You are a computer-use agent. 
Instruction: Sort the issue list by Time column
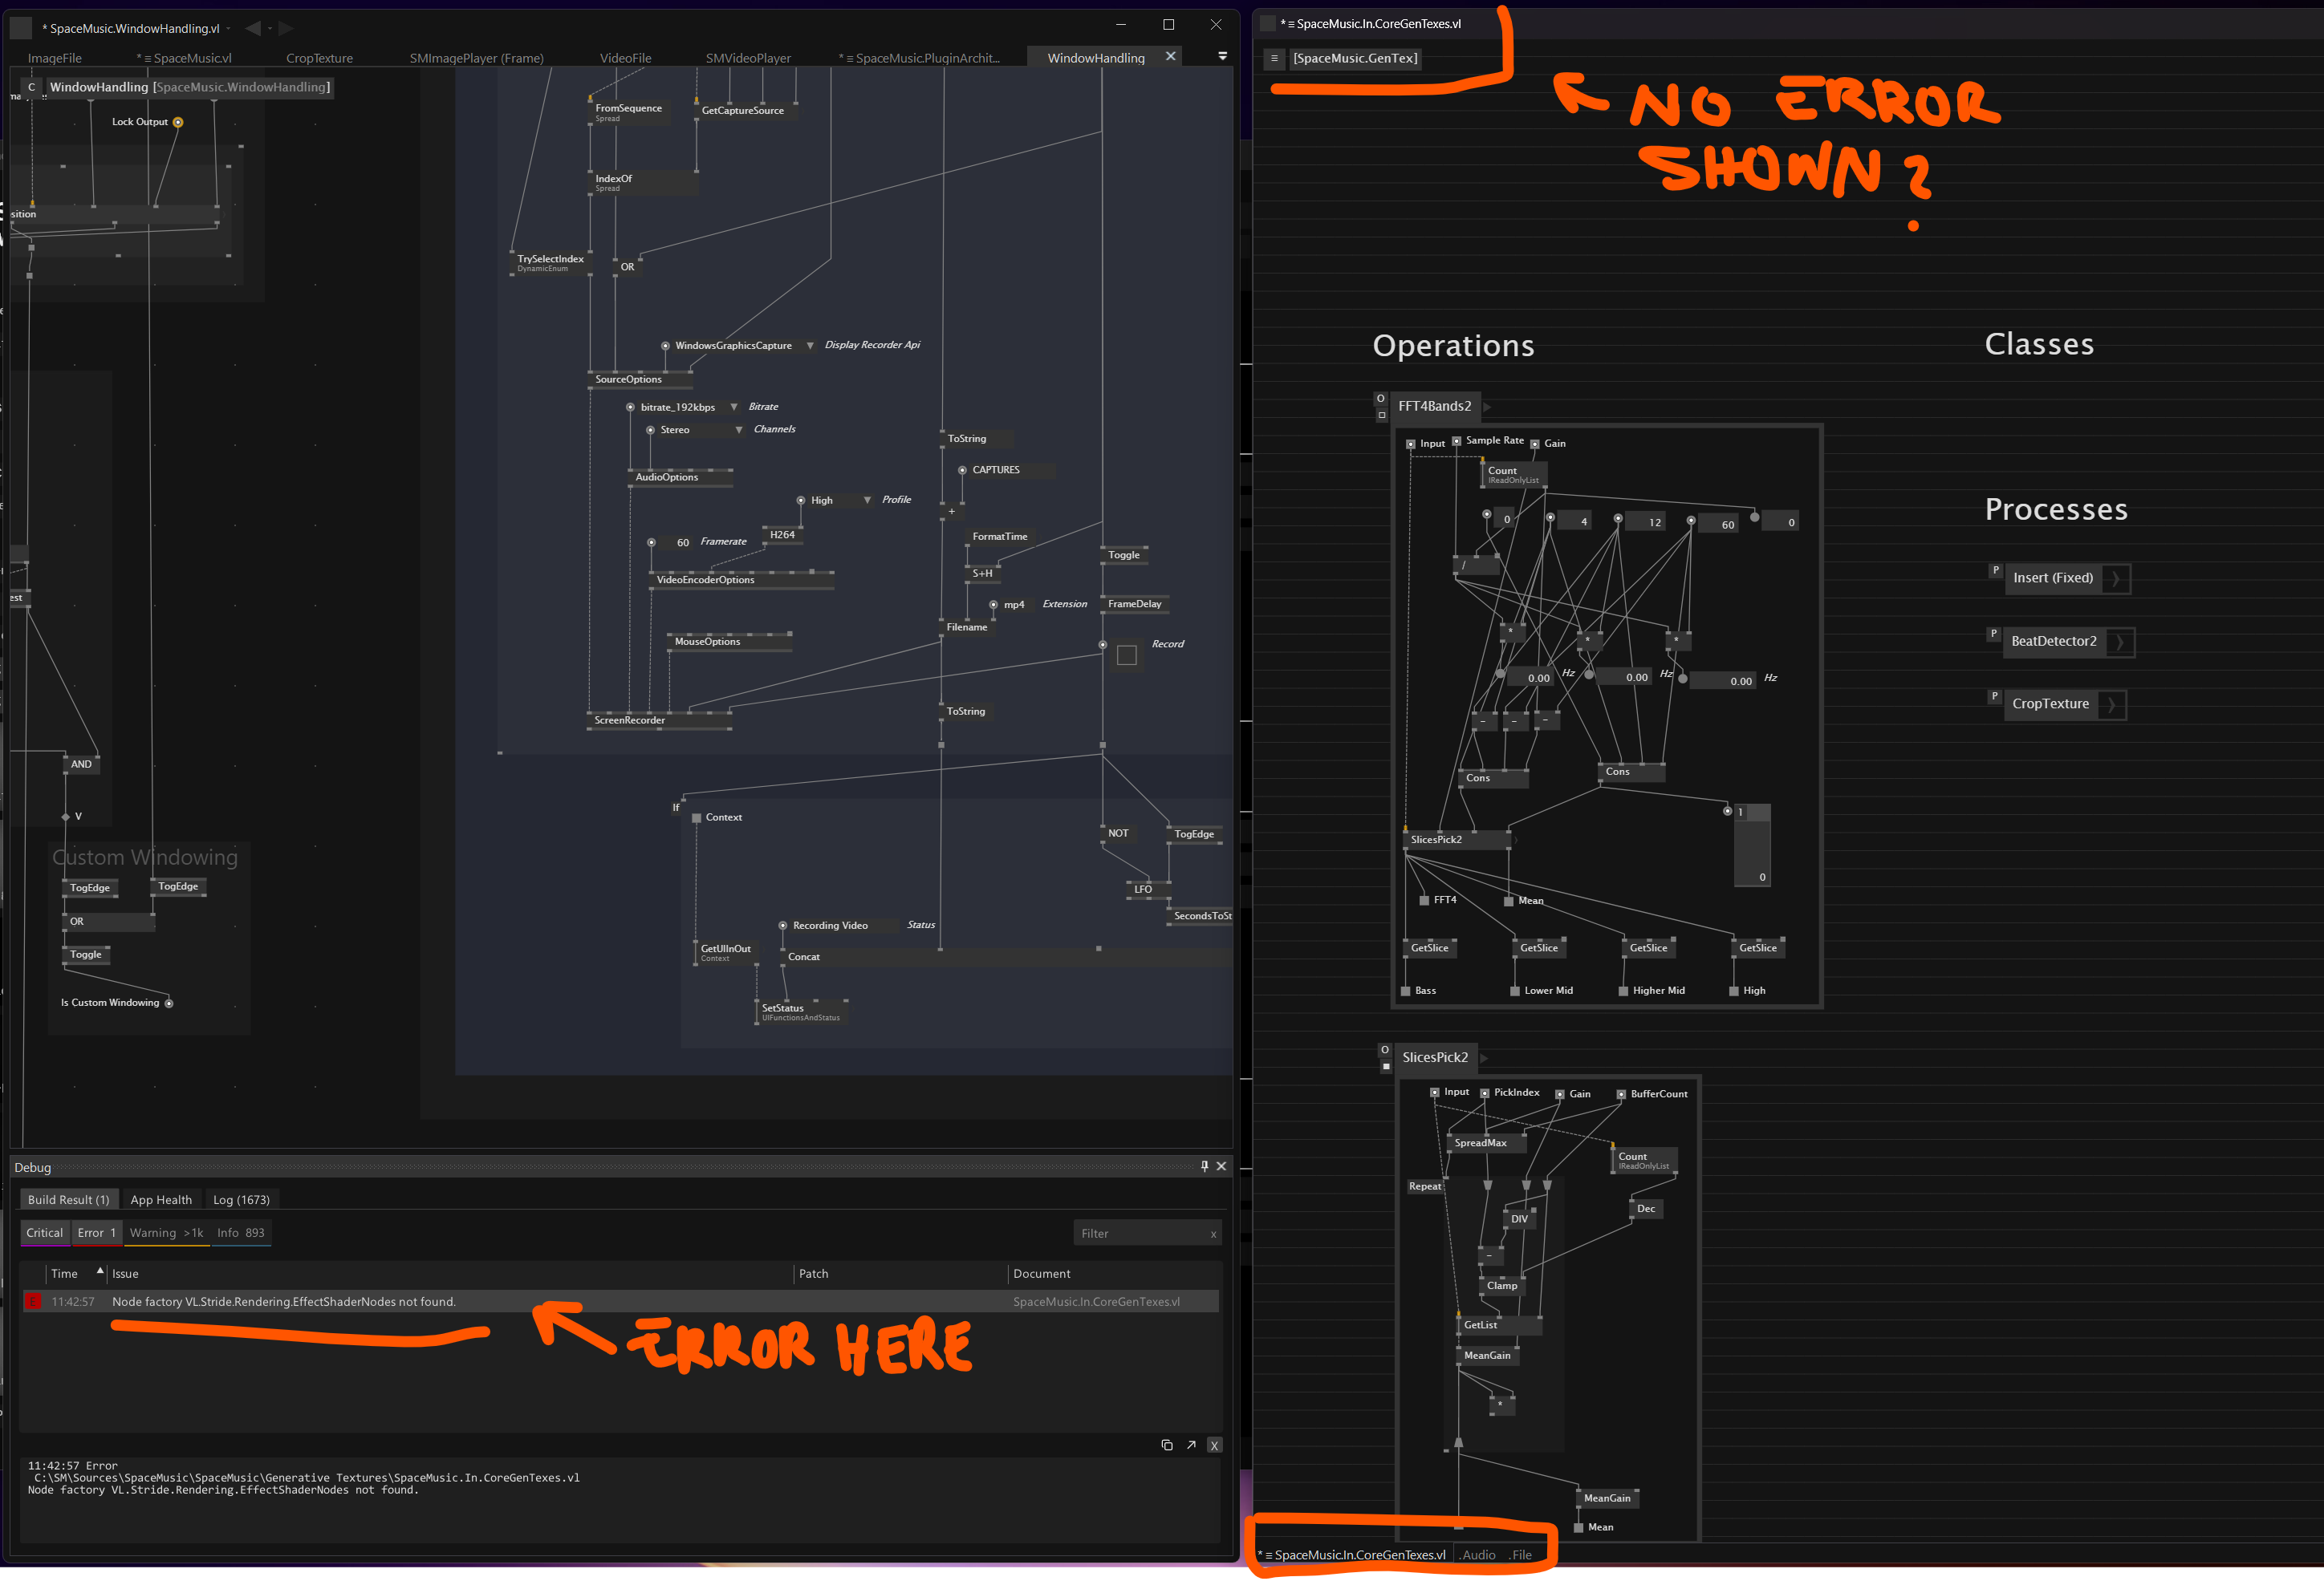click(x=64, y=1273)
